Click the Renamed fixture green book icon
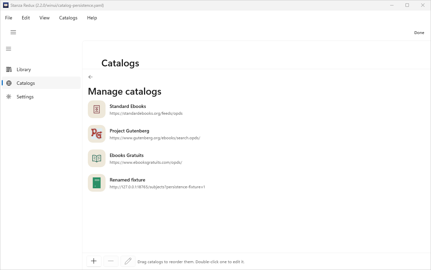The width and height of the screenshot is (431, 270). pyautogui.click(x=97, y=183)
